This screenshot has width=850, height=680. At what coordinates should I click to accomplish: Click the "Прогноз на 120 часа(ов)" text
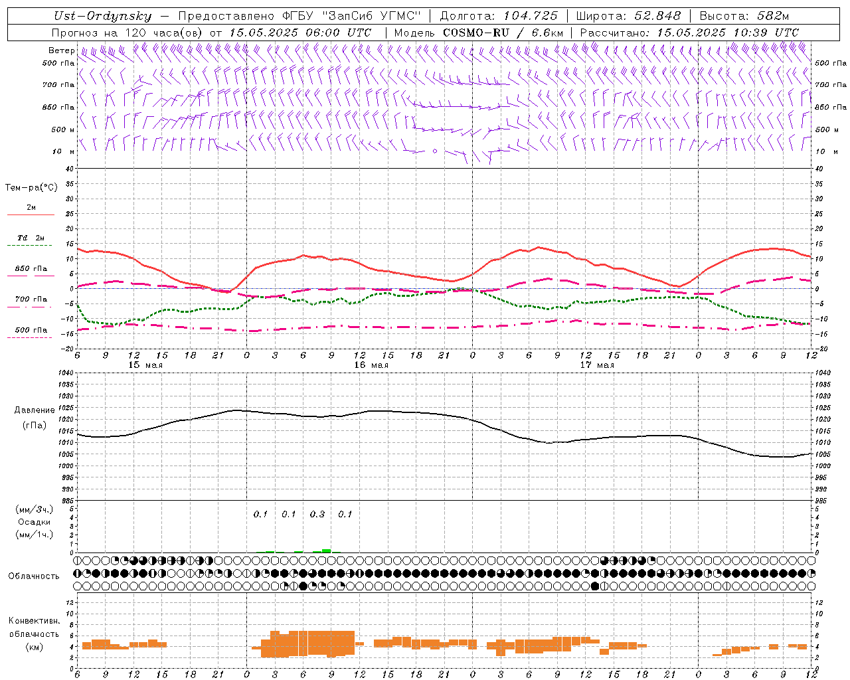127,33
